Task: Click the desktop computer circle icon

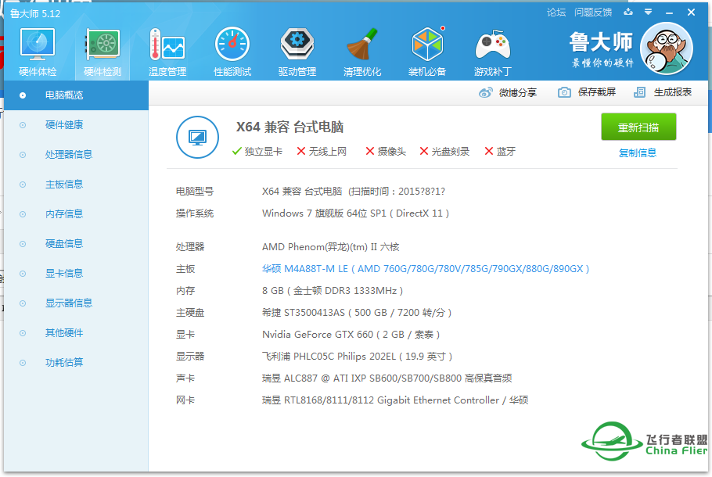Action: pyautogui.click(x=197, y=137)
